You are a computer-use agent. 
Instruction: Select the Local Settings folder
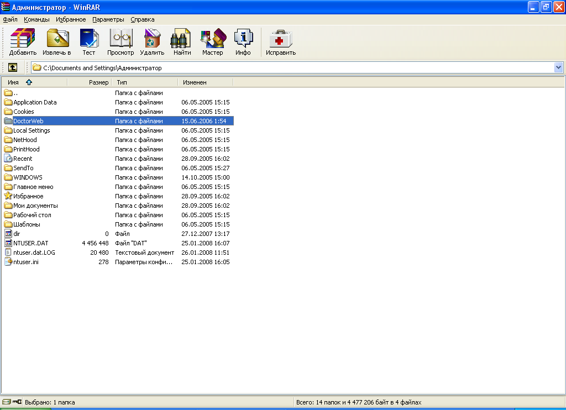point(32,130)
